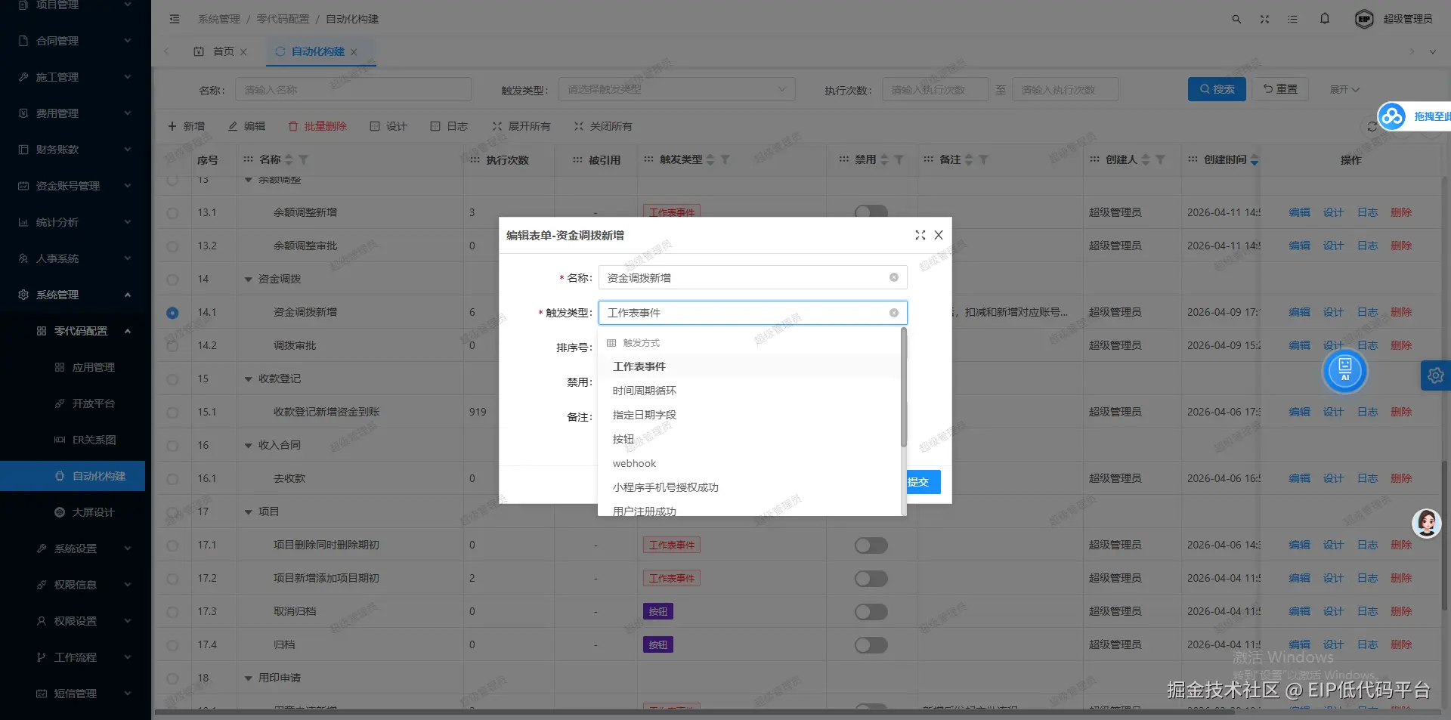Click the 名称 search input

(353, 89)
